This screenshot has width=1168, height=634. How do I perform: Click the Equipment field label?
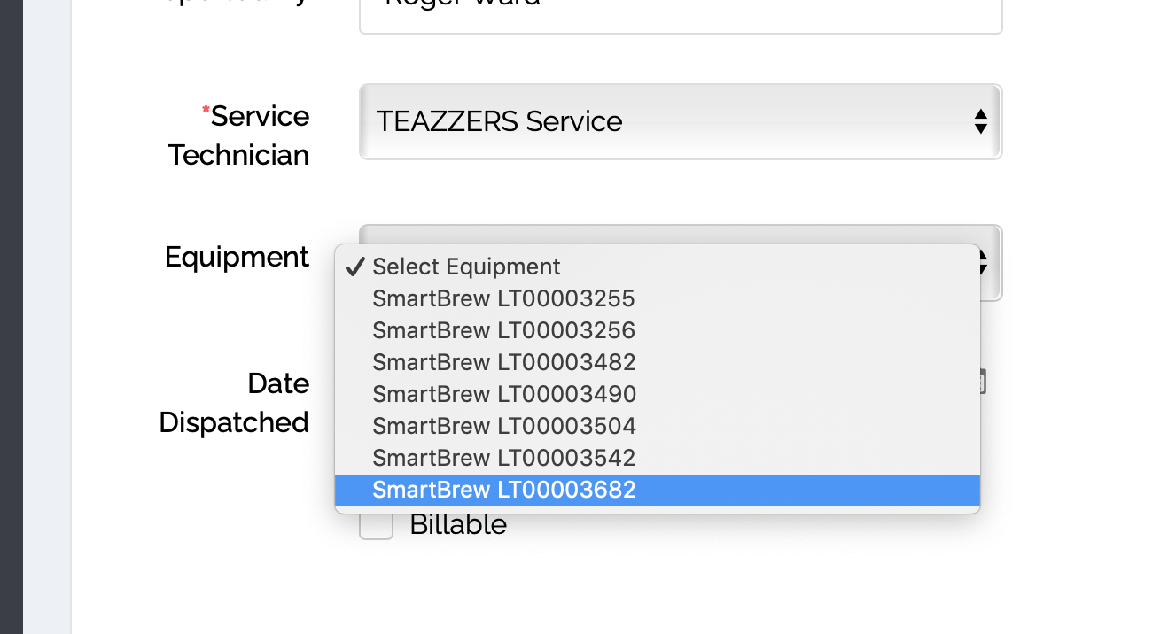pyautogui.click(x=237, y=257)
